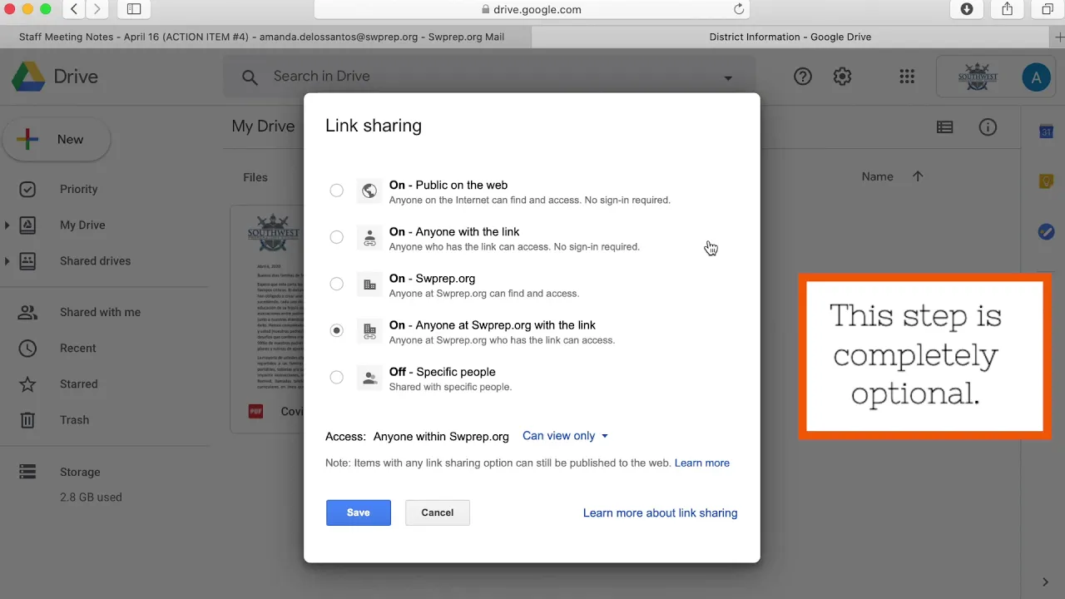Screen dimensions: 1065x599
Task: Click the Southwest school logo in header
Action: pyautogui.click(x=978, y=77)
